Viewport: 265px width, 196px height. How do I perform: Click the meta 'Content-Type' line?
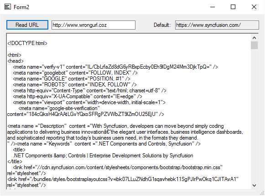(89, 90)
